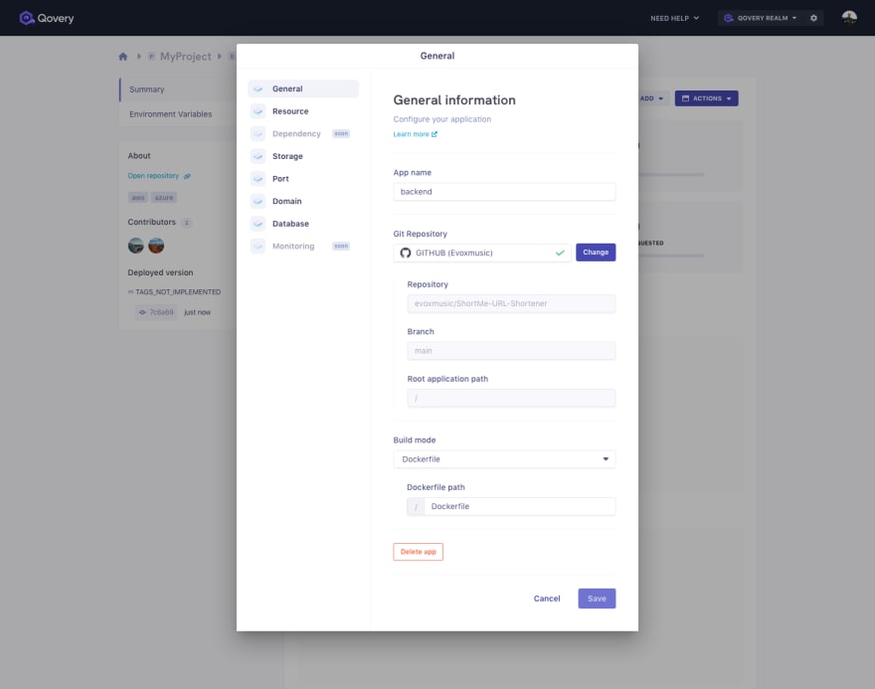Click the Resource section icon

(x=258, y=111)
